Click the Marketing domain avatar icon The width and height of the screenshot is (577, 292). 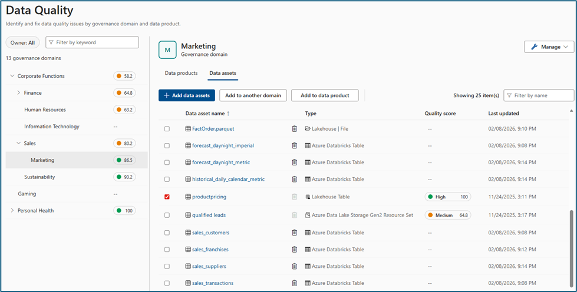(167, 50)
